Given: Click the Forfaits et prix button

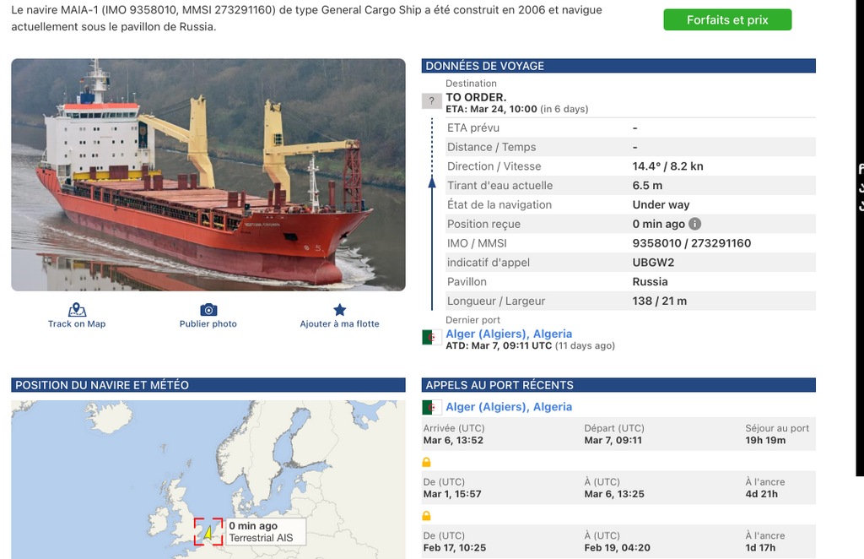Looking at the screenshot, I should tap(727, 20).
